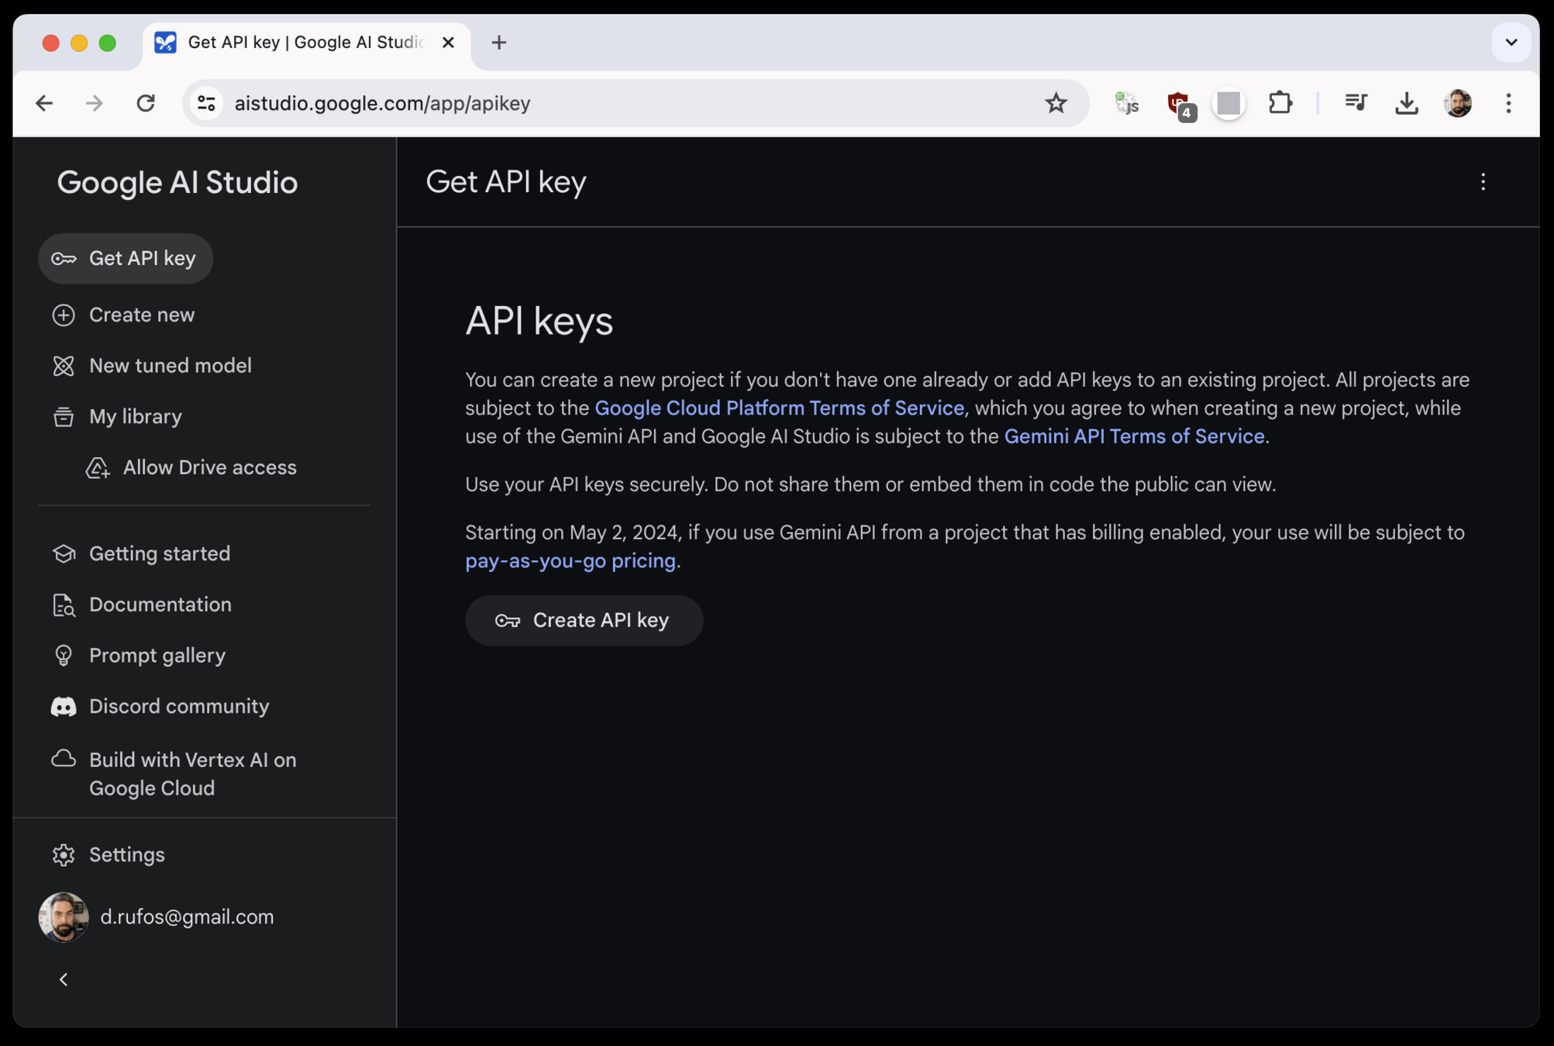Open the pay-as-you-go pricing link
1554x1046 pixels.
[570, 561]
